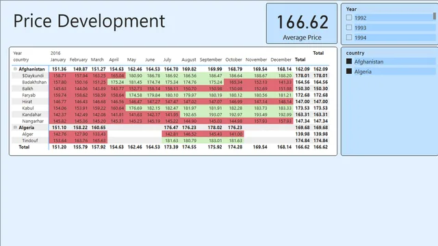Click Algeria July subtotal 176.47
The width and height of the screenshot is (438, 246).
pos(171,128)
